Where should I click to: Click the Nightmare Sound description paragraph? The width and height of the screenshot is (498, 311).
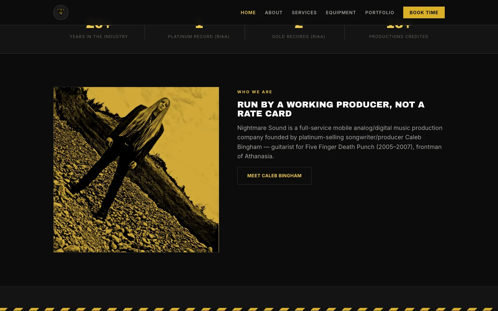340,142
